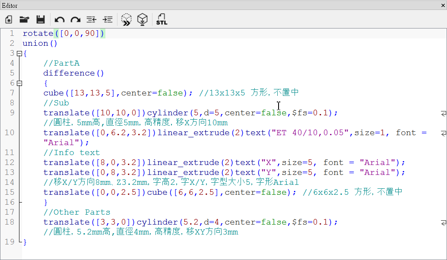Click the cube([6,6,2.5] text on line 15
Viewport: 447px width, 260px height.
[x=183, y=193]
